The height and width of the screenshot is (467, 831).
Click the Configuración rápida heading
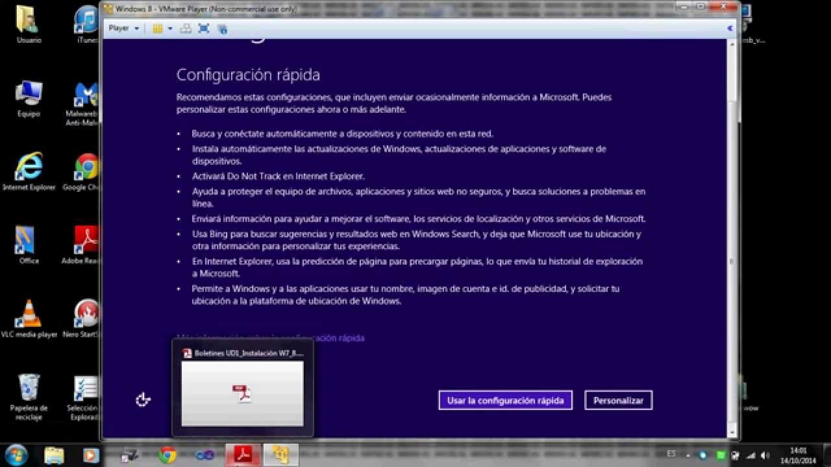pyautogui.click(x=248, y=75)
